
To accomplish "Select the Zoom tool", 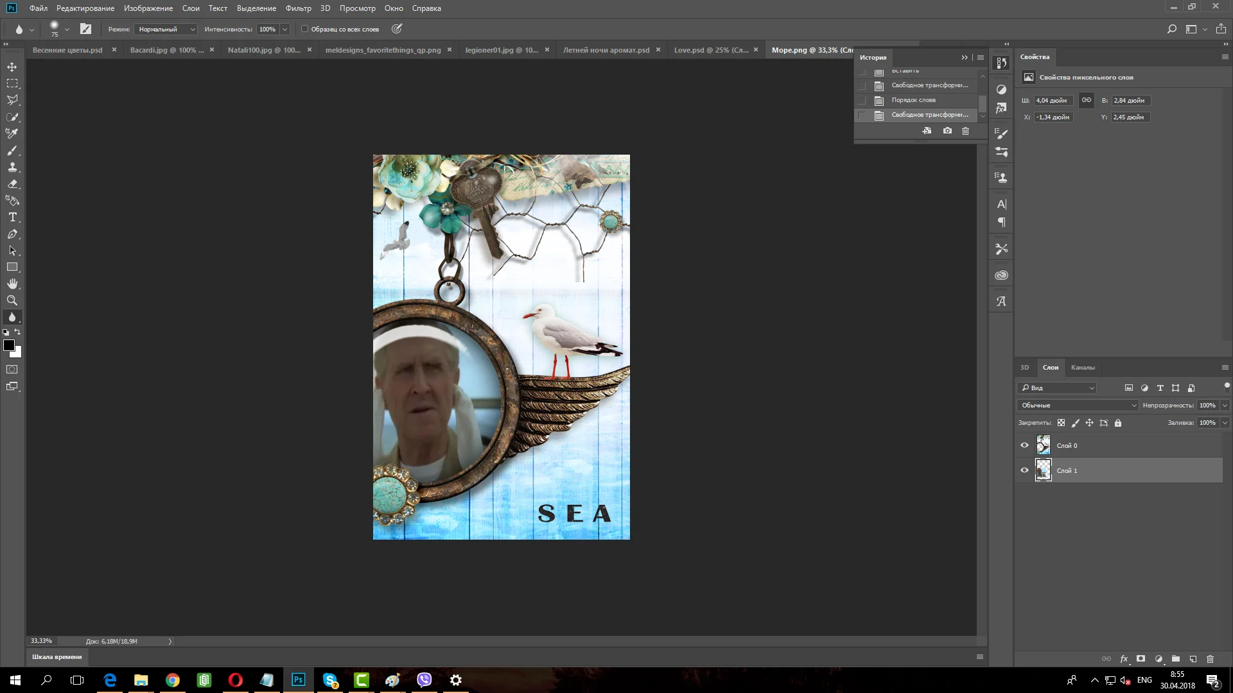I will [12, 300].
